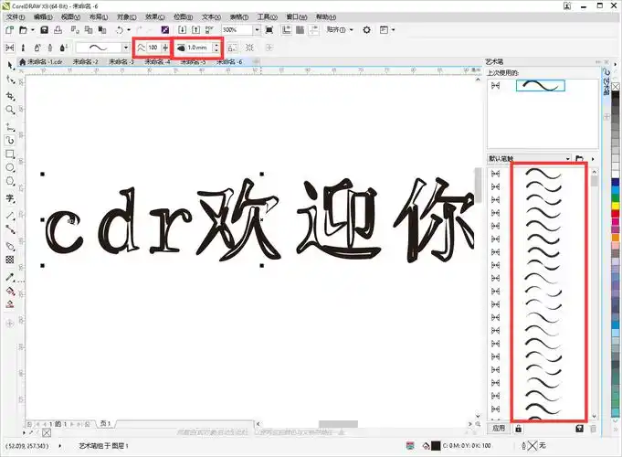Open the 文本 Text menu
This screenshot has height=457, width=622.
coord(211,17)
